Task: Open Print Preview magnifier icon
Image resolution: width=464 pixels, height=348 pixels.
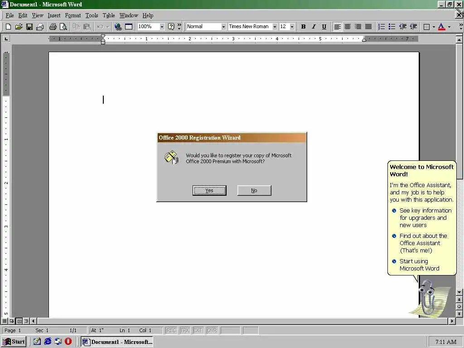Action: [x=63, y=27]
